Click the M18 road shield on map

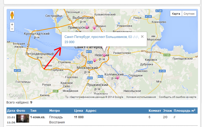pos(90,62)
